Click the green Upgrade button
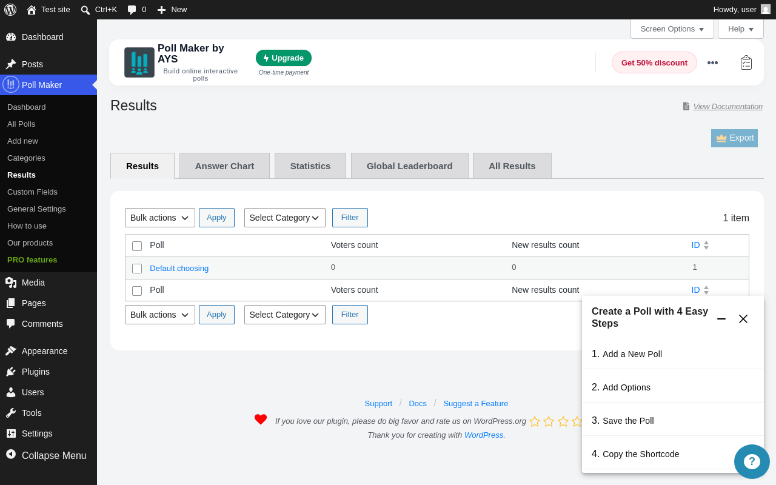Screen dimensions: 776x485 coord(284,58)
